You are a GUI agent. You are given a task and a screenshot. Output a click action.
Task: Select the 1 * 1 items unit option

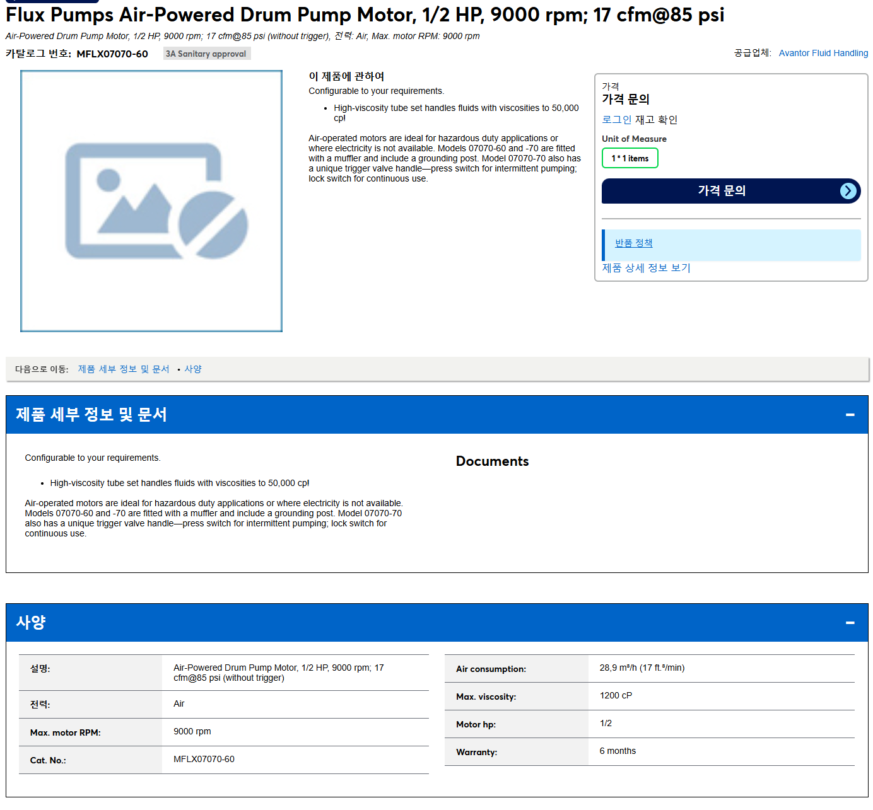tap(630, 158)
